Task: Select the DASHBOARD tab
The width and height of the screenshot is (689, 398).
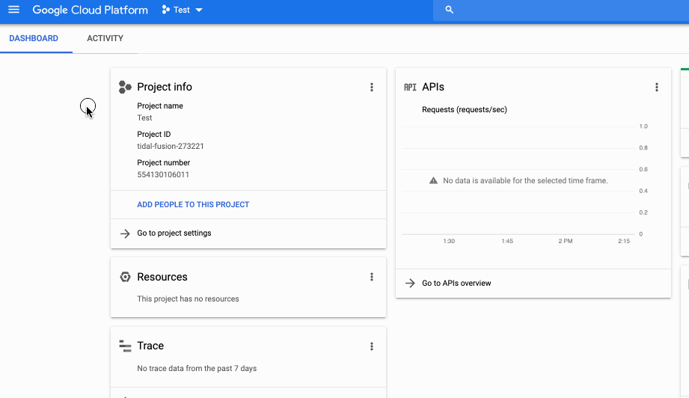Action: [34, 38]
